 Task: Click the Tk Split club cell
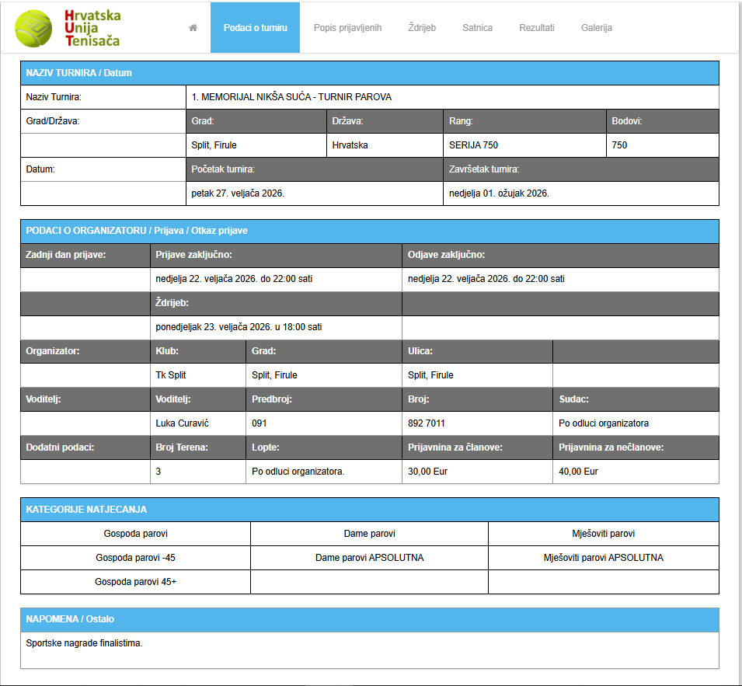pos(171,375)
